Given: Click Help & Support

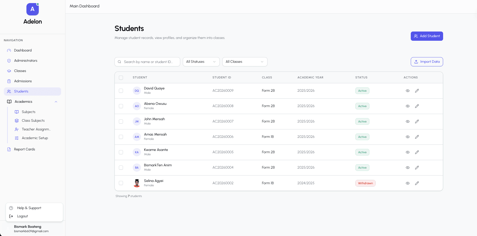Looking at the screenshot, I should (34, 208).
